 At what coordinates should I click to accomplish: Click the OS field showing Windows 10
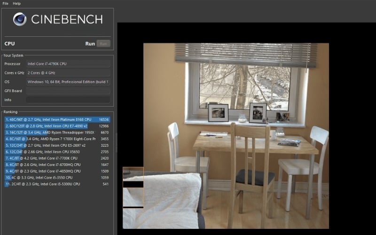(68, 82)
